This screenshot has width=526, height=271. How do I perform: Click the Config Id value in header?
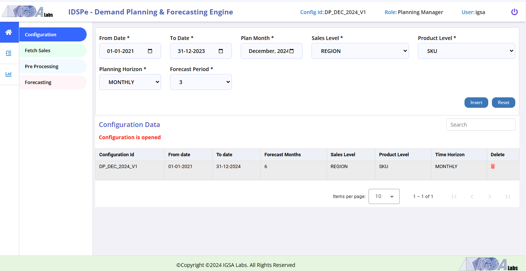[x=345, y=12]
